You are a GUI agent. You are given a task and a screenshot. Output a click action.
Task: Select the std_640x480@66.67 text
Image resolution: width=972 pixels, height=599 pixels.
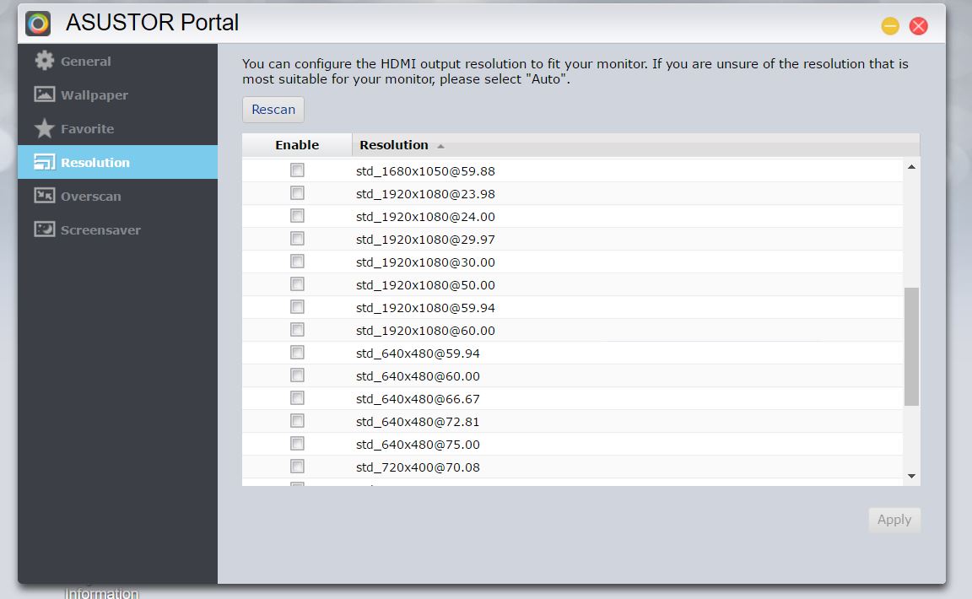pos(418,399)
